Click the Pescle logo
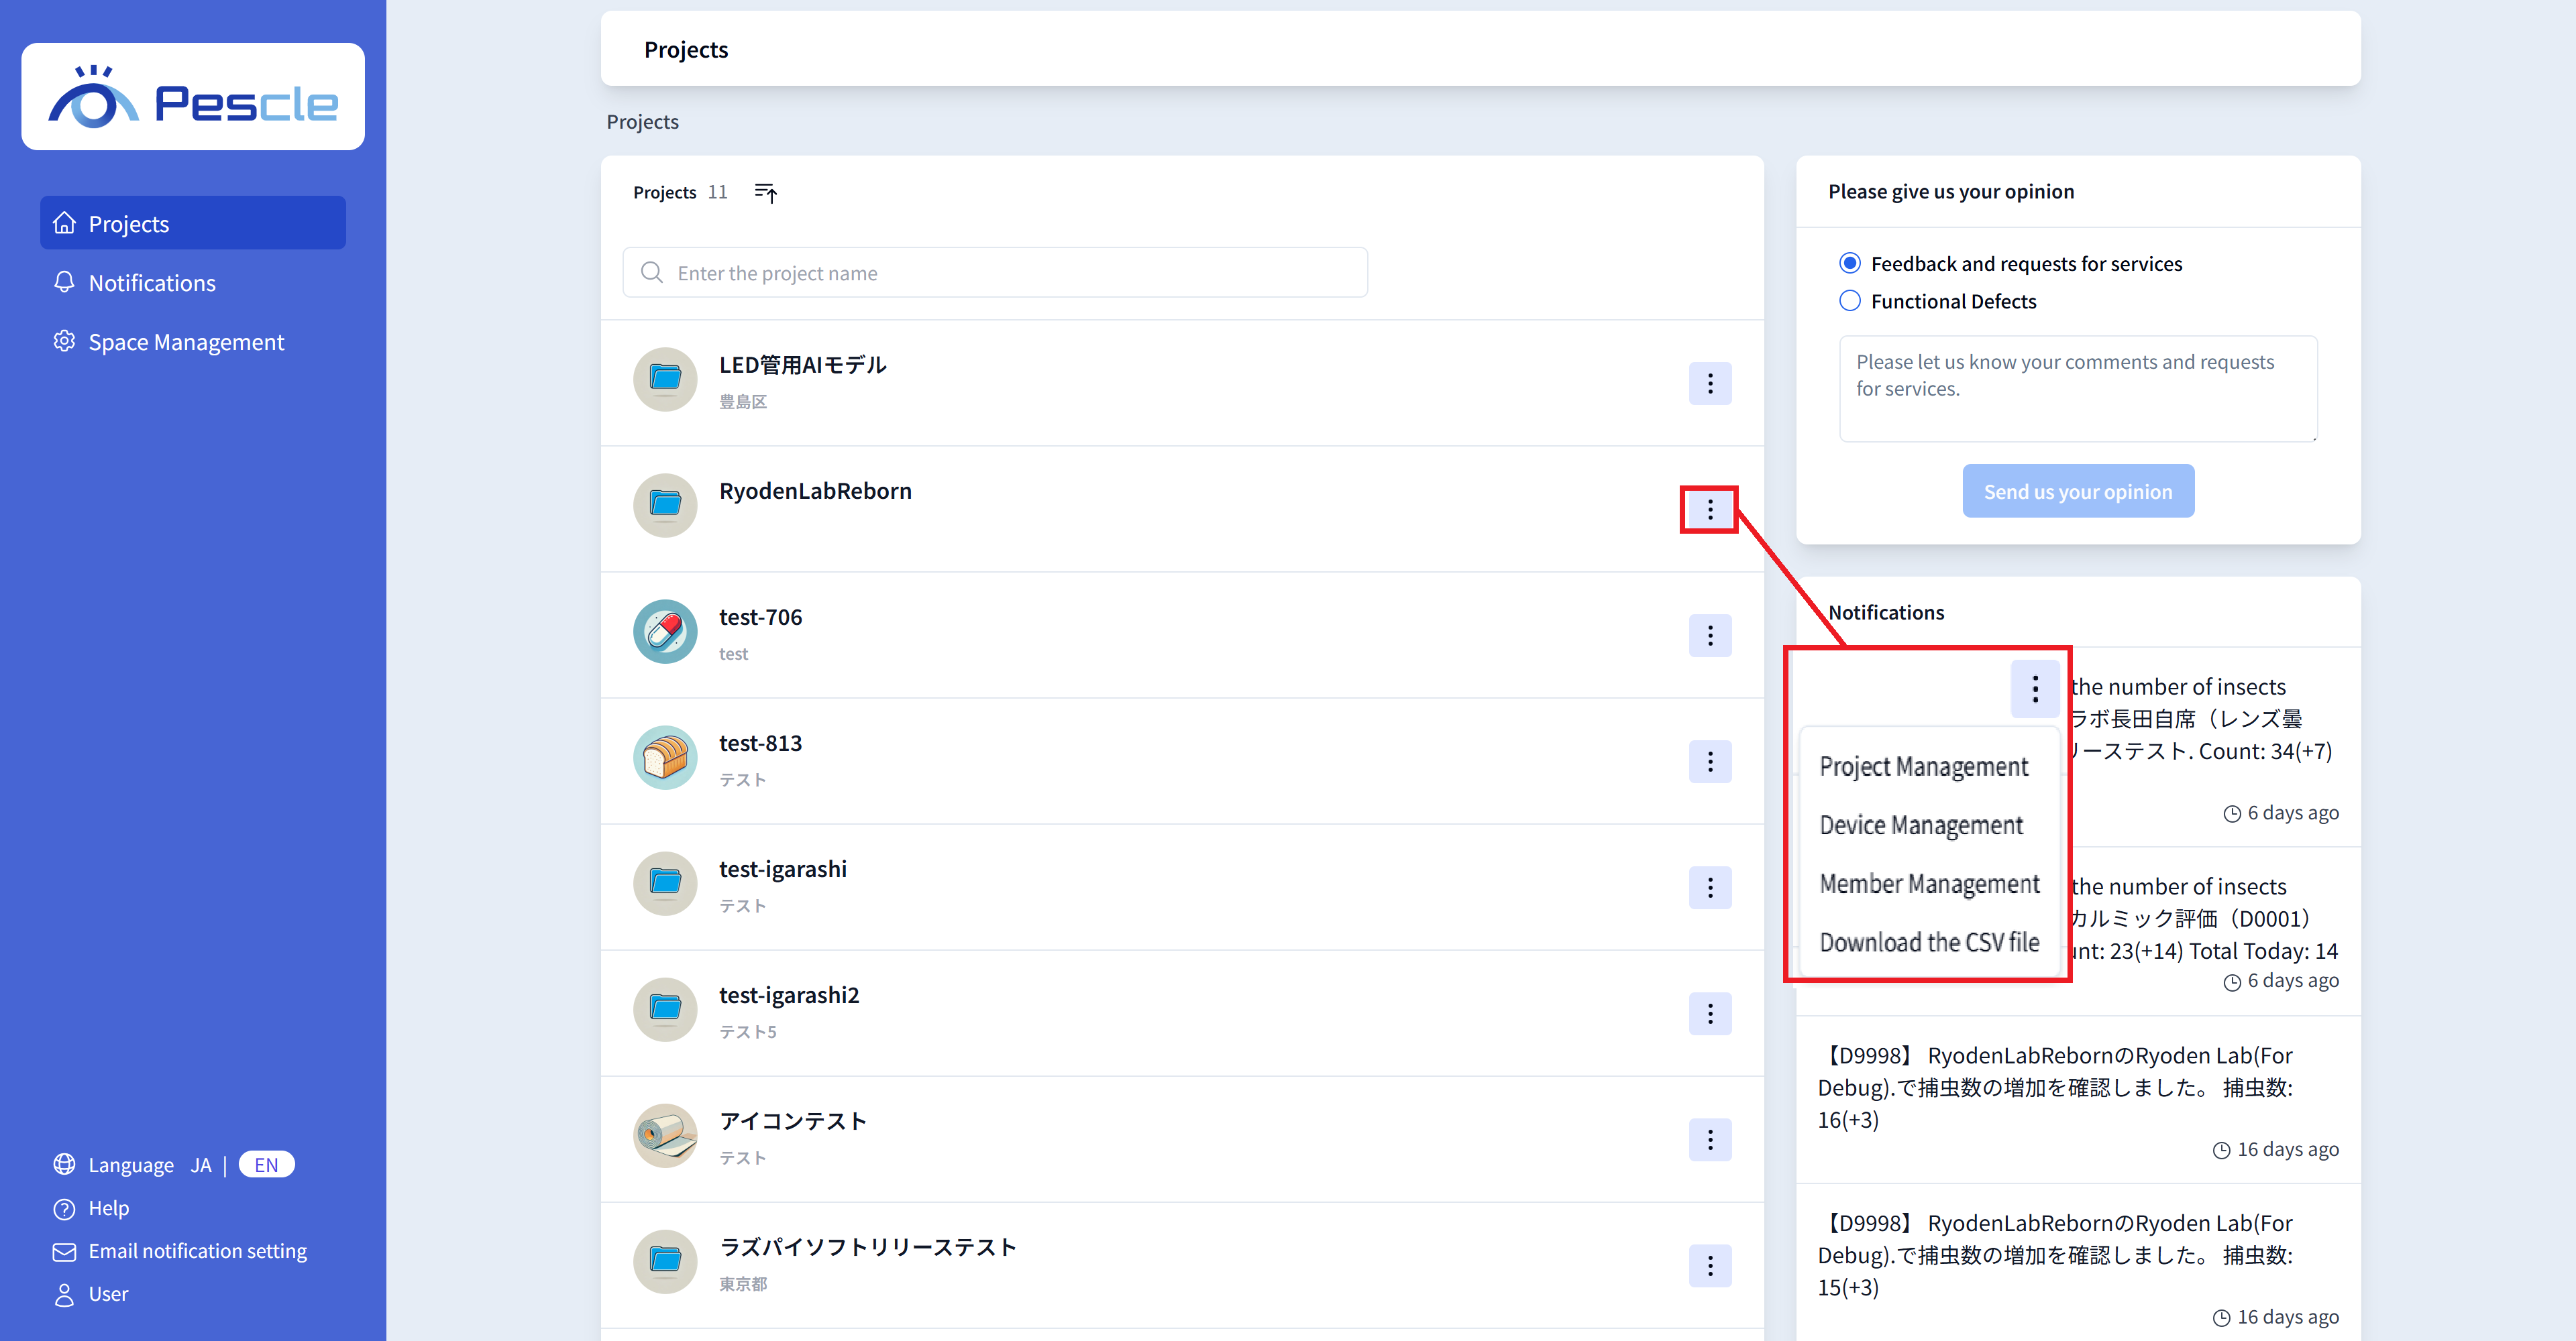 (x=193, y=97)
